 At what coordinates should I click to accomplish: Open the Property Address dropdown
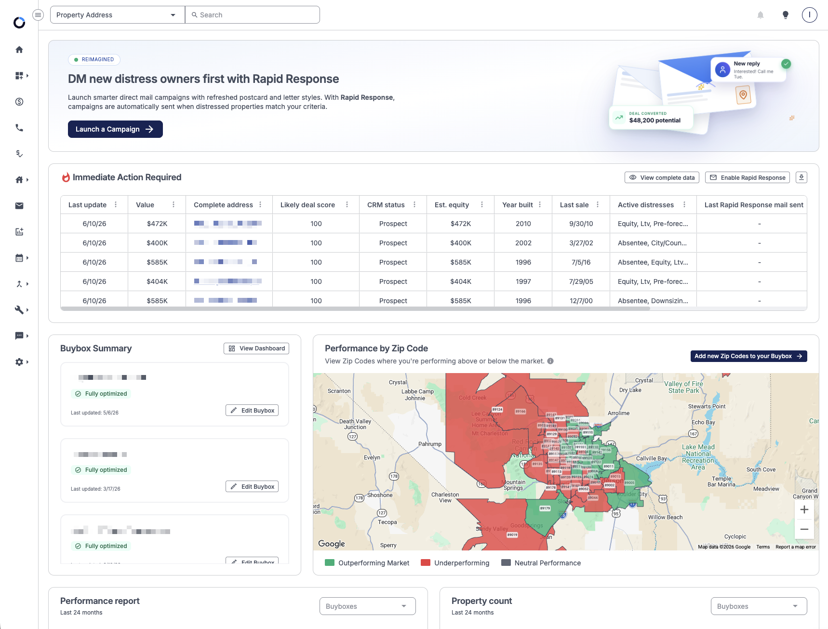[x=118, y=15]
